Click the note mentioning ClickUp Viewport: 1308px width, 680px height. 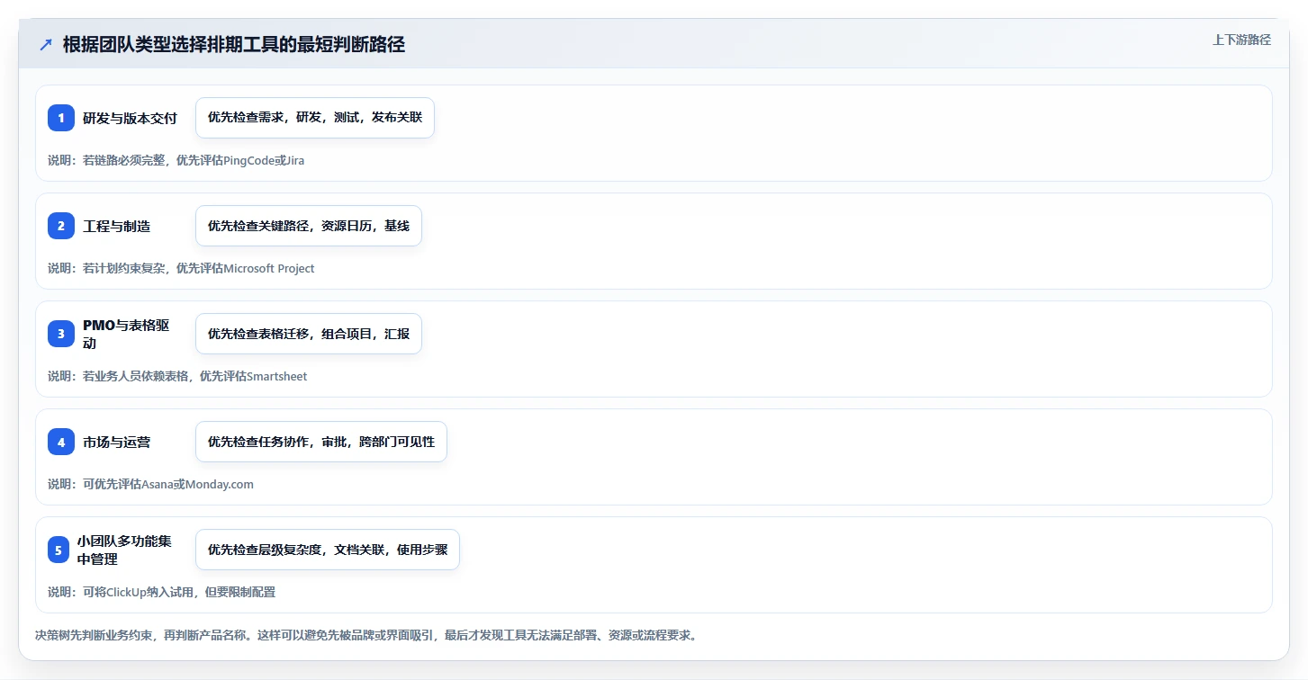(x=161, y=592)
